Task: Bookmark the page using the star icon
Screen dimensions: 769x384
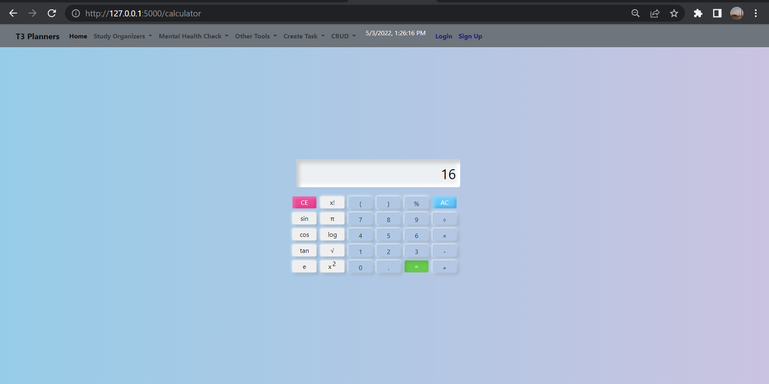Action: (x=674, y=13)
